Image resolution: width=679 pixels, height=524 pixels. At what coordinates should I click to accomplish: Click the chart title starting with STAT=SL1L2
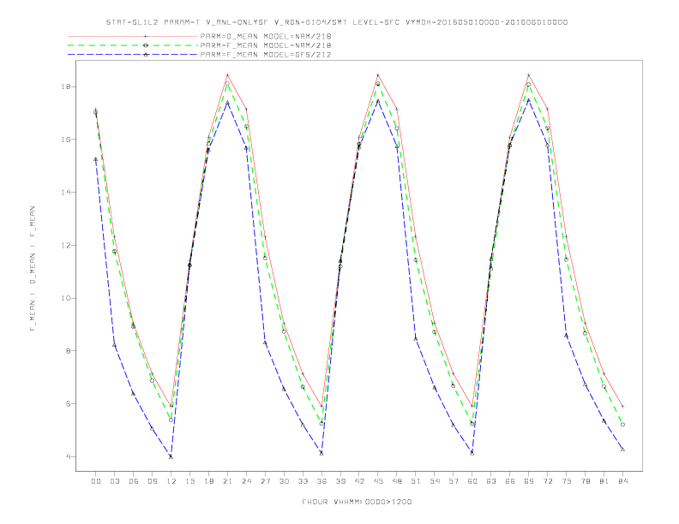click(x=337, y=22)
